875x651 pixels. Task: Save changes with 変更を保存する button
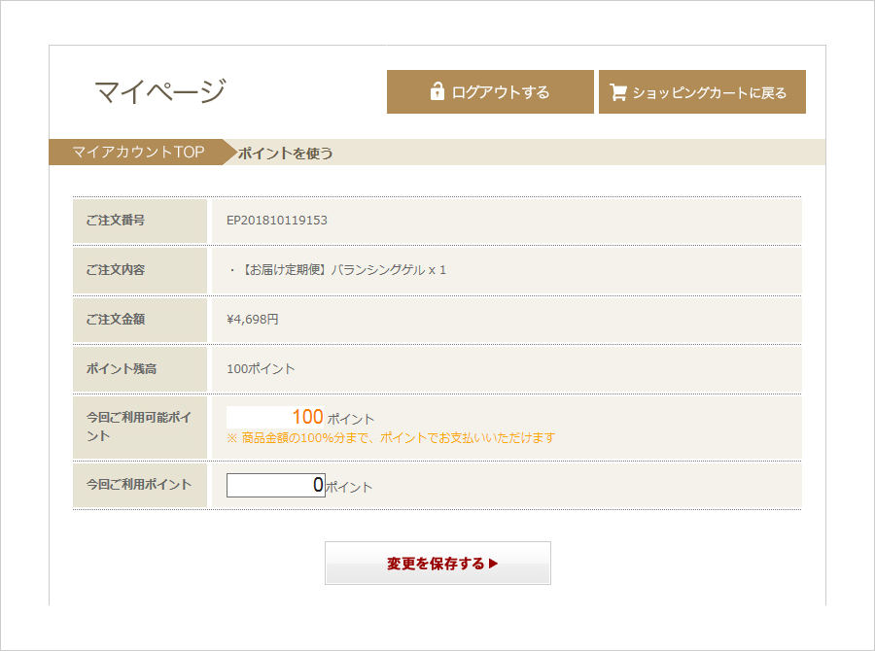click(437, 563)
